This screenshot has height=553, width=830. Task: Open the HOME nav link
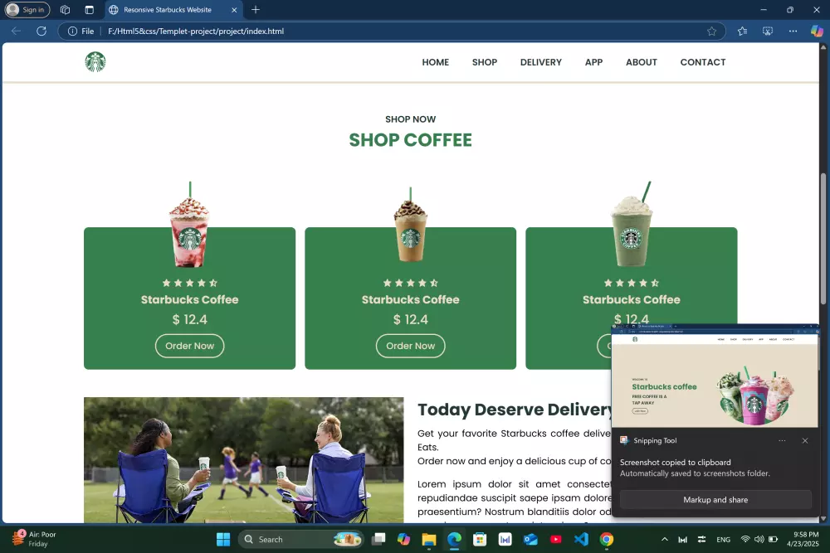435,62
